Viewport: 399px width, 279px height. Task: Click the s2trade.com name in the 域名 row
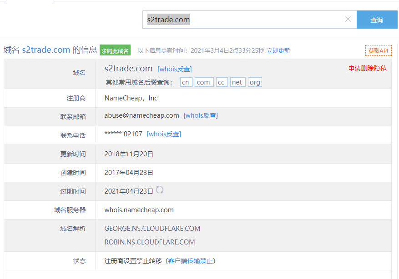128,69
